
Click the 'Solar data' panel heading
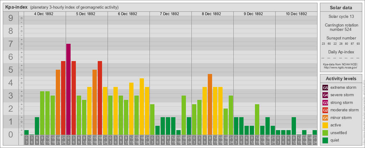341,8
